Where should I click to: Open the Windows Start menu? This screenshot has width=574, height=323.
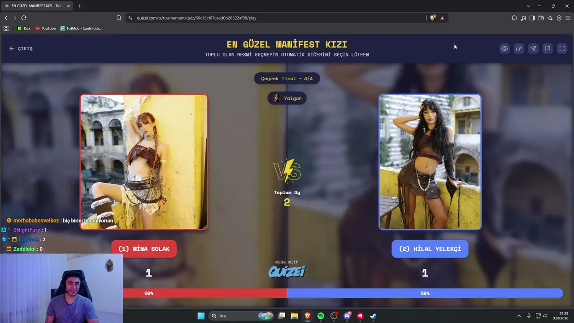coord(201,316)
